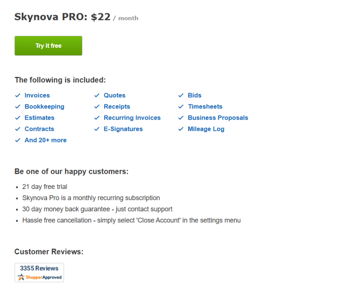The image size is (358, 289).
Task: Click the And 20+ more link
Action: point(45,140)
